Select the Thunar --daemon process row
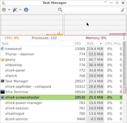 tap(61, 54)
